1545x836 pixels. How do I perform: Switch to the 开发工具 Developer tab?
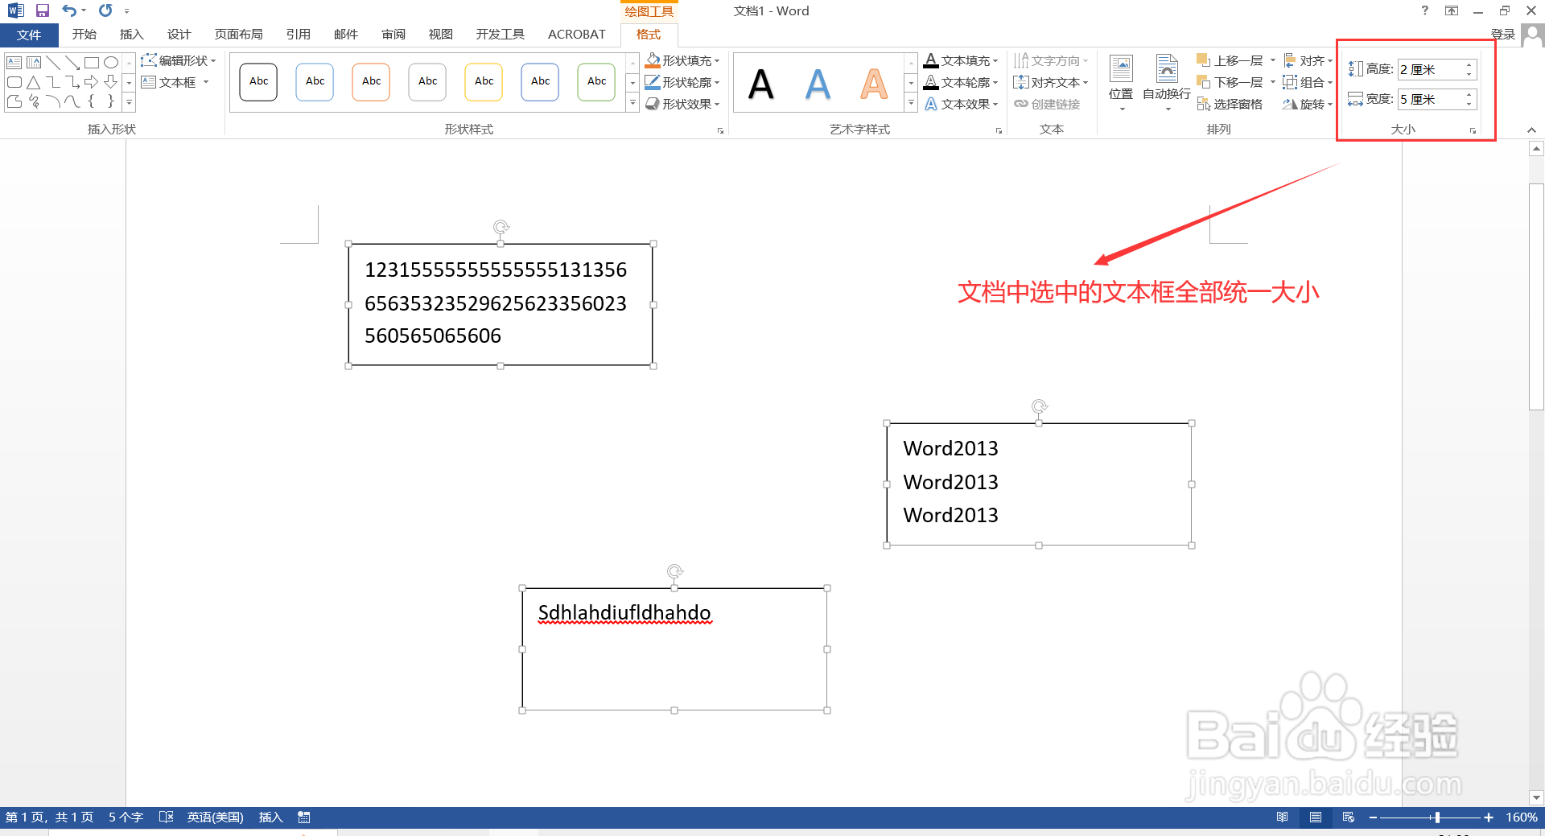500,35
